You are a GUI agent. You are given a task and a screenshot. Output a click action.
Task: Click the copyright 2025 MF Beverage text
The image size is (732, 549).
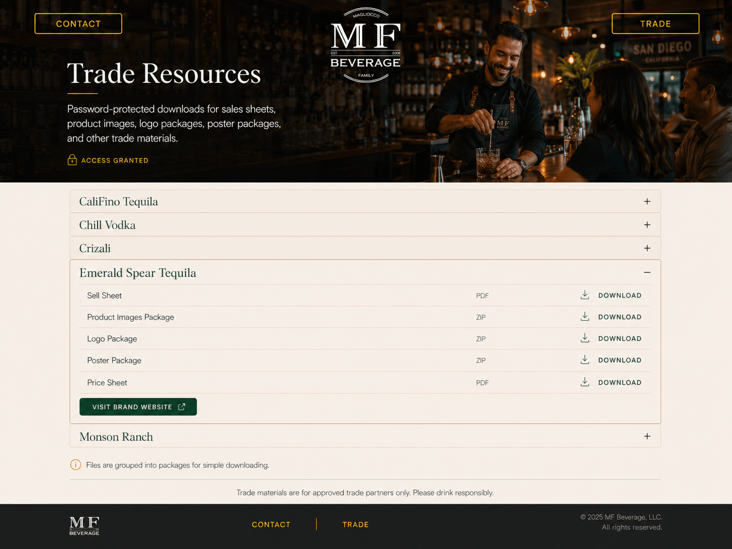point(621,517)
